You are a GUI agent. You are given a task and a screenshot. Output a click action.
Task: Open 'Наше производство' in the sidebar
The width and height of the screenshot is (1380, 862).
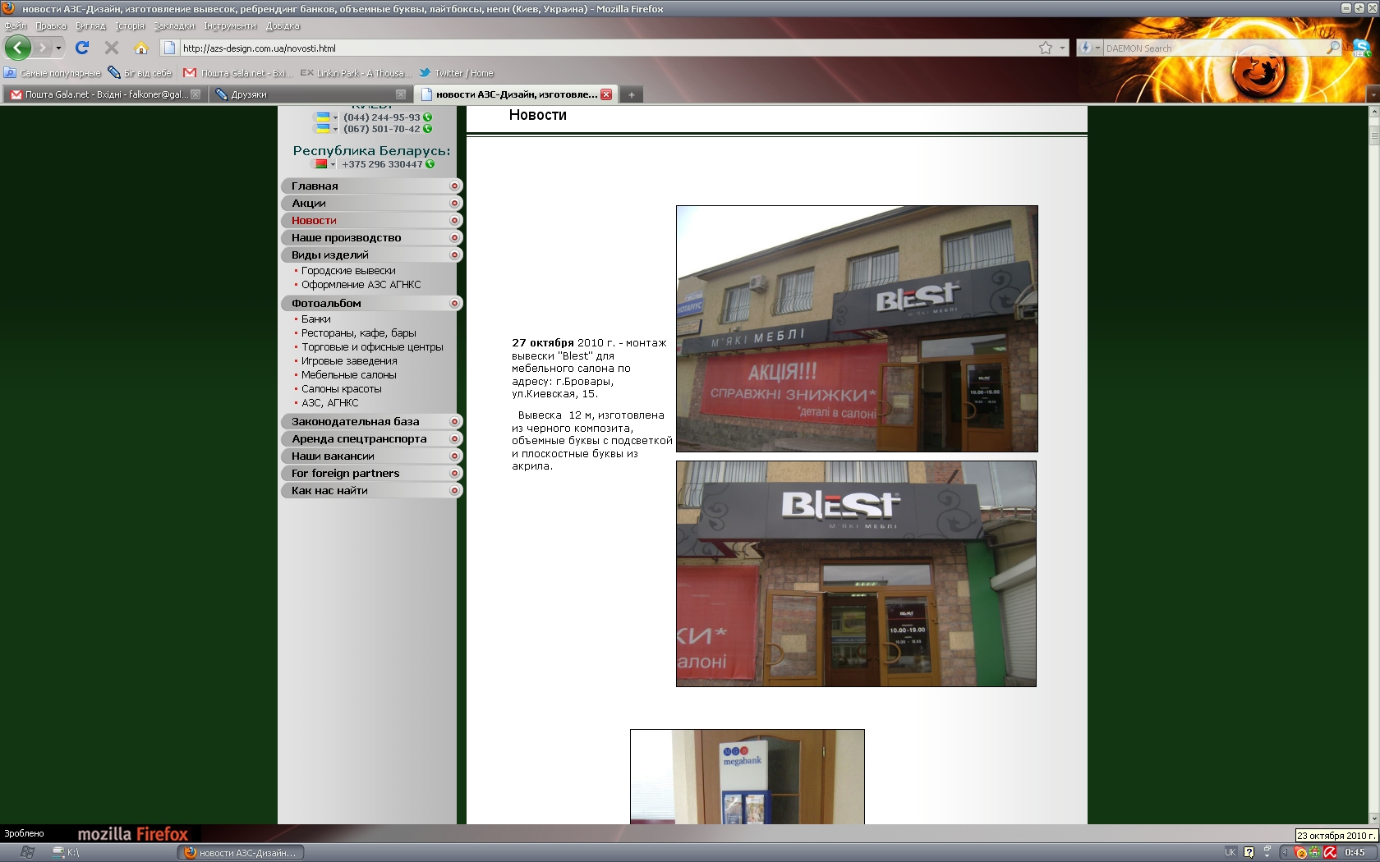(372, 238)
